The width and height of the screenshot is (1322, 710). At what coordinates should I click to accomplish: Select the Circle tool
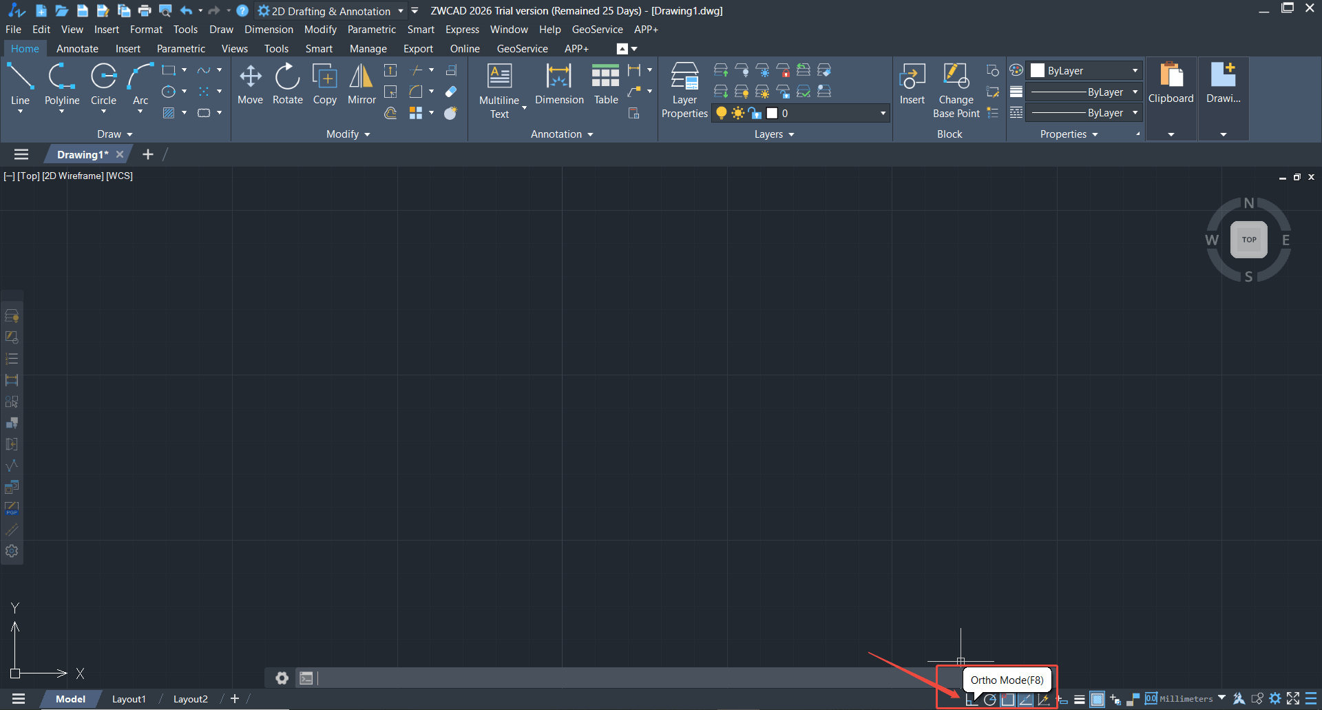103,84
